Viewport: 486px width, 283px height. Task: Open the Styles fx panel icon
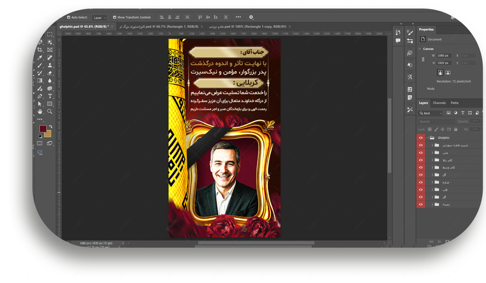[x=410, y=54]
